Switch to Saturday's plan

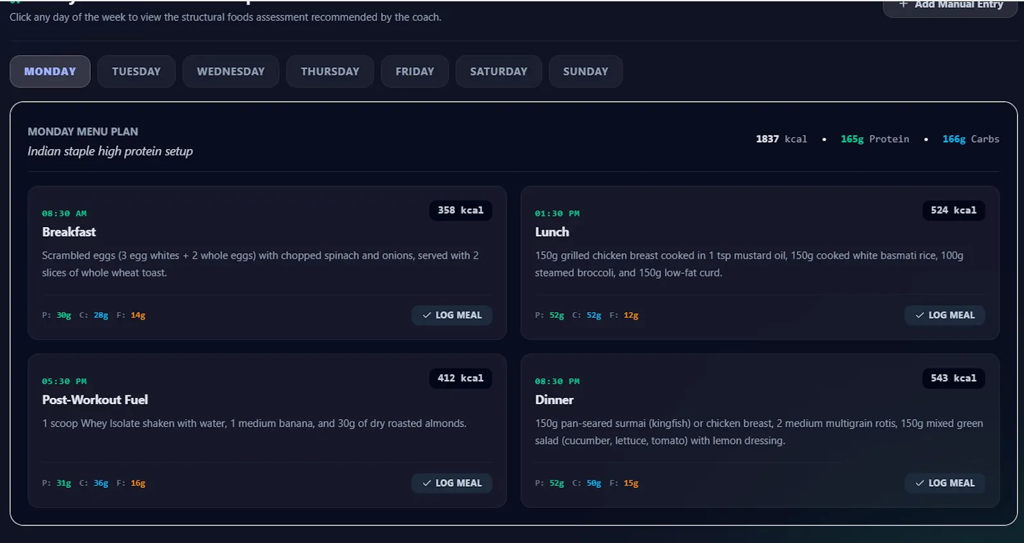(499, 72)
